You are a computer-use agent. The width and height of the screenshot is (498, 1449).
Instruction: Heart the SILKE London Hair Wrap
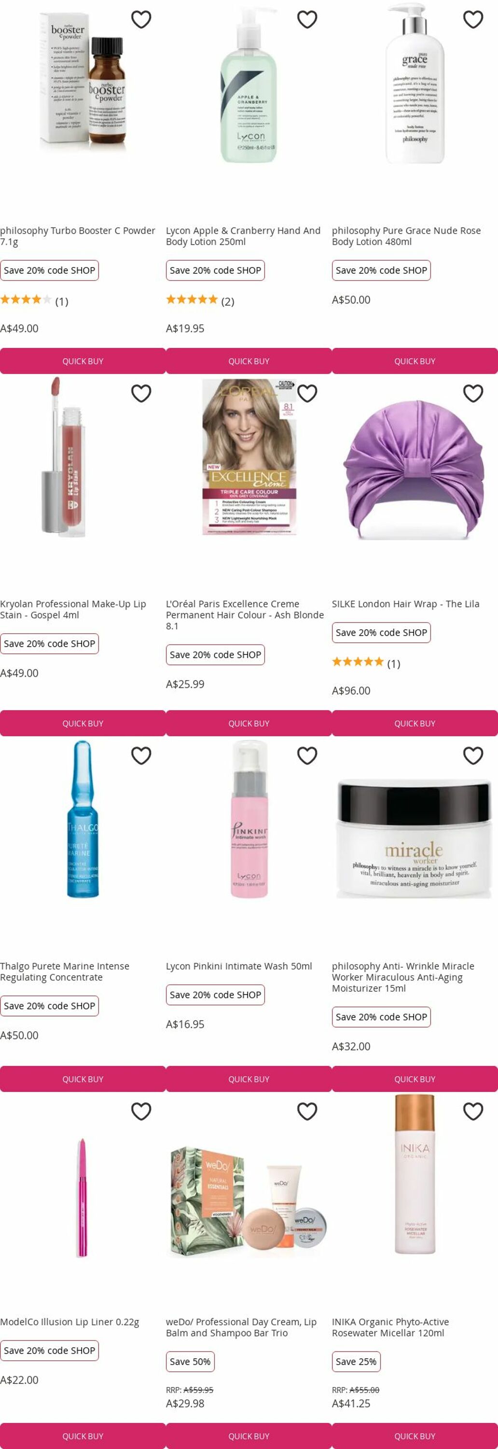pos(473,393)
